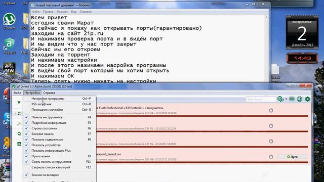
Task: Click the 14:43 clock gadget
Action: tap(302, 58)
